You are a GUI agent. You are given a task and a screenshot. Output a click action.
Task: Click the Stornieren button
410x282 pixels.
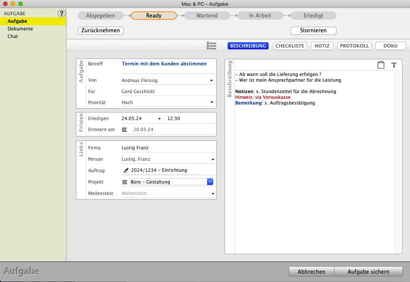coord(313,30)
